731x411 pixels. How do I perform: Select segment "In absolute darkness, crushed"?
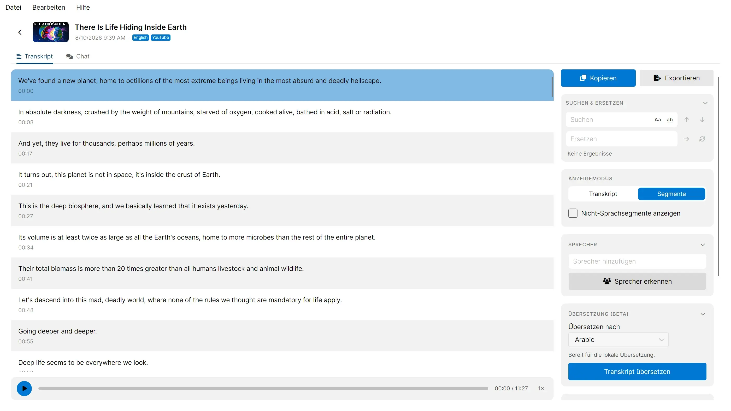[282, 116]
